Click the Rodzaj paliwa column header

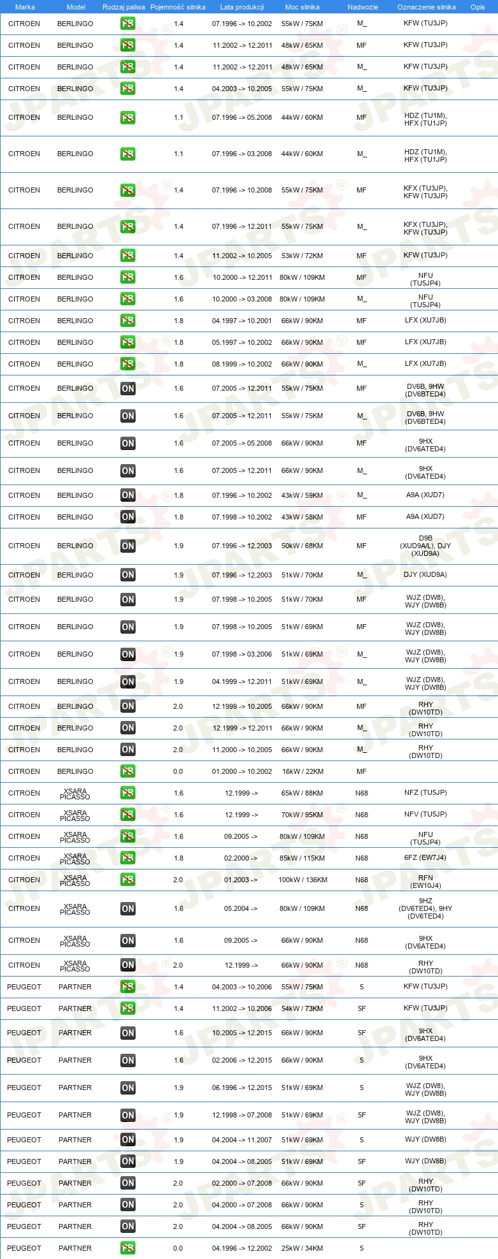124,7
